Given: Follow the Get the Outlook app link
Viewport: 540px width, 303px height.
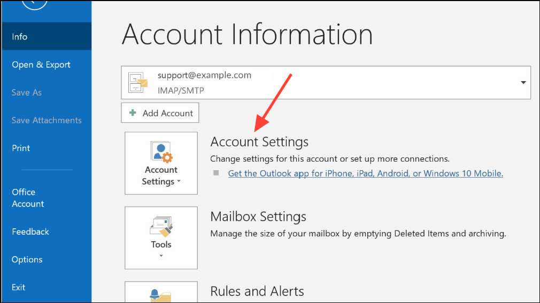Looking at the screenshot, I should pyautogui.click(x=365, y=173).
